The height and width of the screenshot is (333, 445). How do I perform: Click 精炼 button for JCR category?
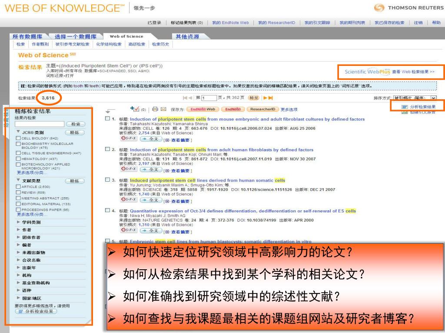75,133
